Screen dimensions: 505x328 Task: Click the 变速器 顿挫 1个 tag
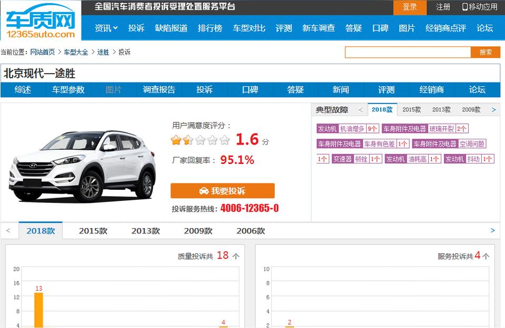[x=357, y=159]
